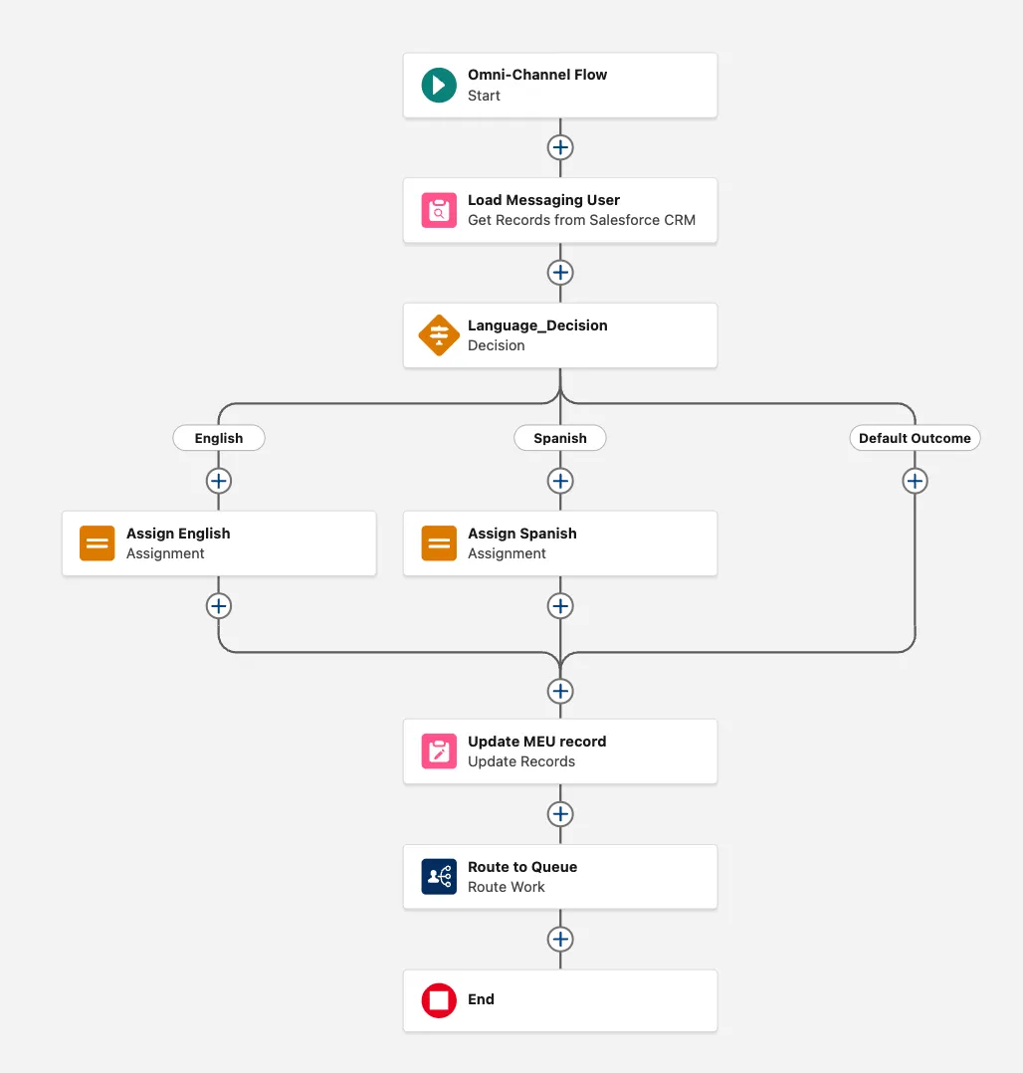Click the pink Get Records icon
Image resolution: width=1023 pixels, height=1073 pixels.
coord(439,210)
